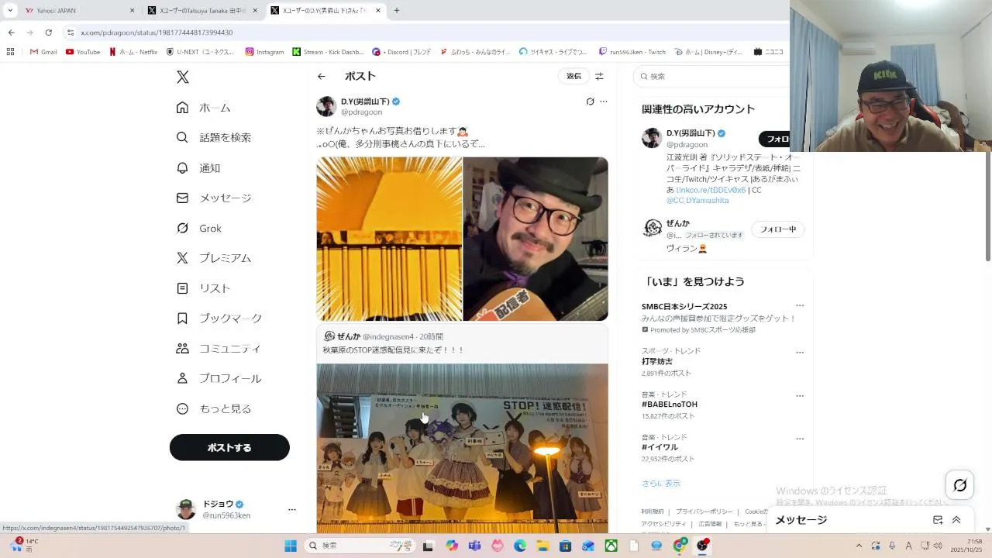
Task: Switch to Tatsuya Tanaka X tab
Action: tap(203, 11)
